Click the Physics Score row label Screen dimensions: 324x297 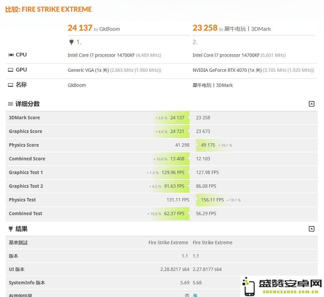coord(24,145)
